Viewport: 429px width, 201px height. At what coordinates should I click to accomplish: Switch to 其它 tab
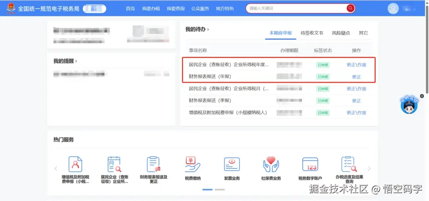[363, 33]
